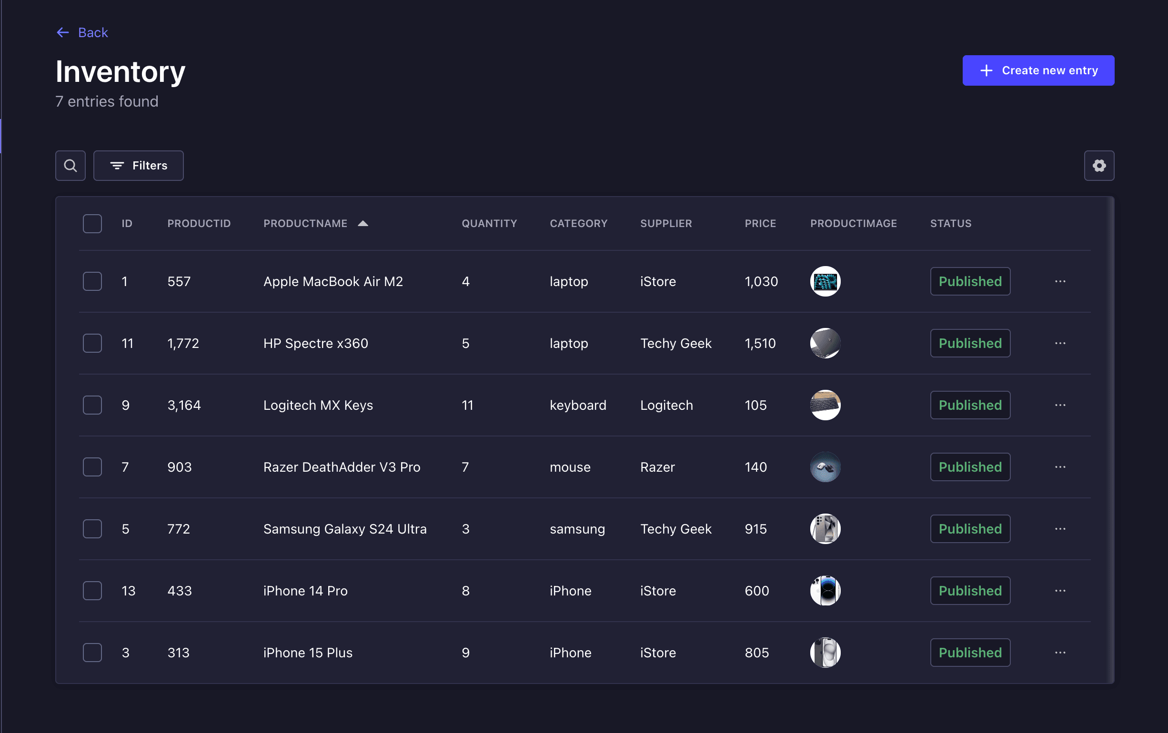This screenshot has height=733, width=1168.
Task: Open the Filters dropdown
Action: (138, 166)
